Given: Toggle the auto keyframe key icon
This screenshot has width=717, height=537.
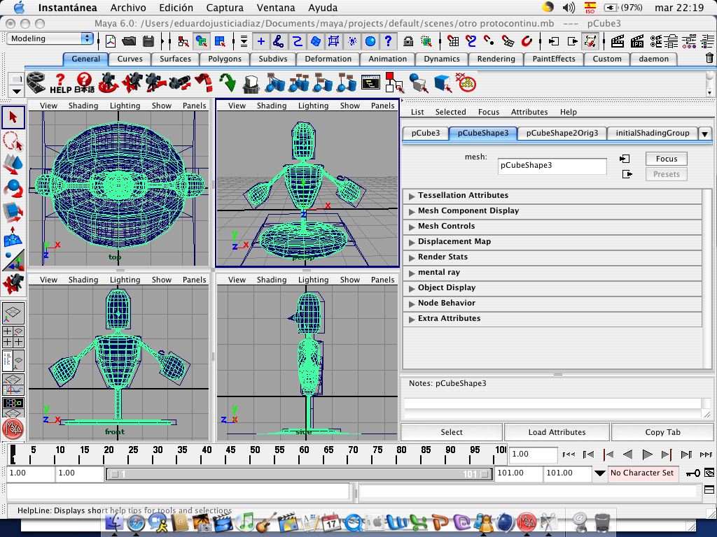Looking at the screenshot, I should click(x=693, y=473).
